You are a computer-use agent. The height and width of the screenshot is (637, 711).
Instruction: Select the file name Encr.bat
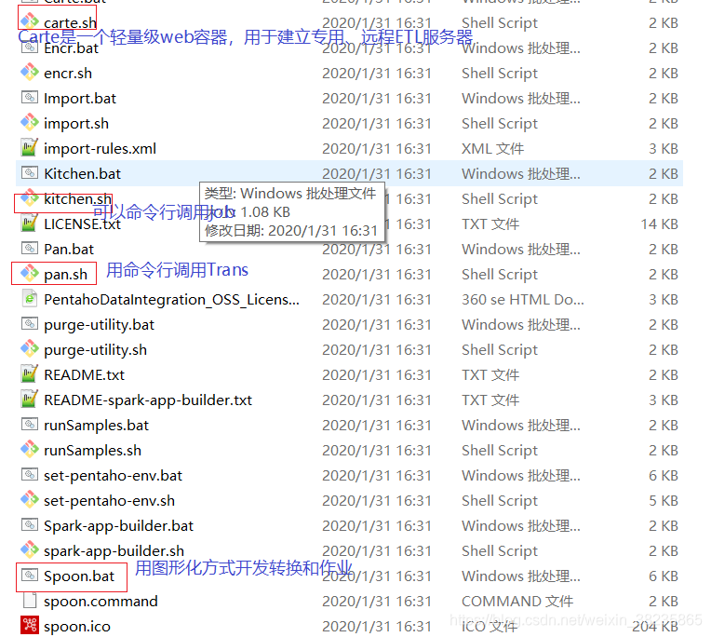tap(71, 48)
